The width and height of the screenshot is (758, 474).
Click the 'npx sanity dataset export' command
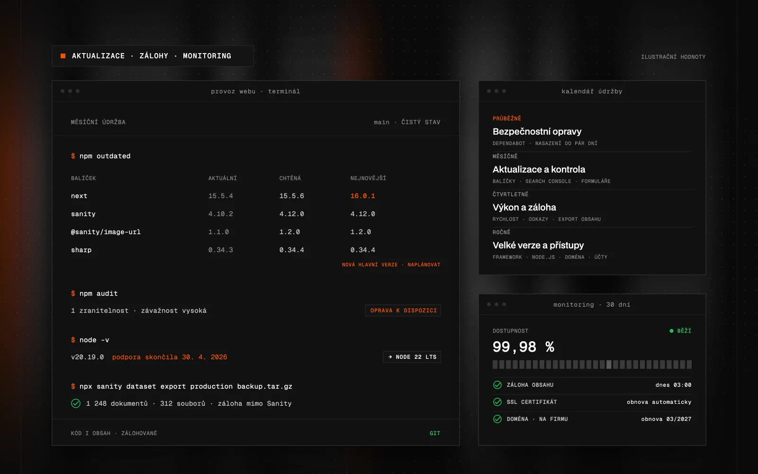[x=181, y=386]
